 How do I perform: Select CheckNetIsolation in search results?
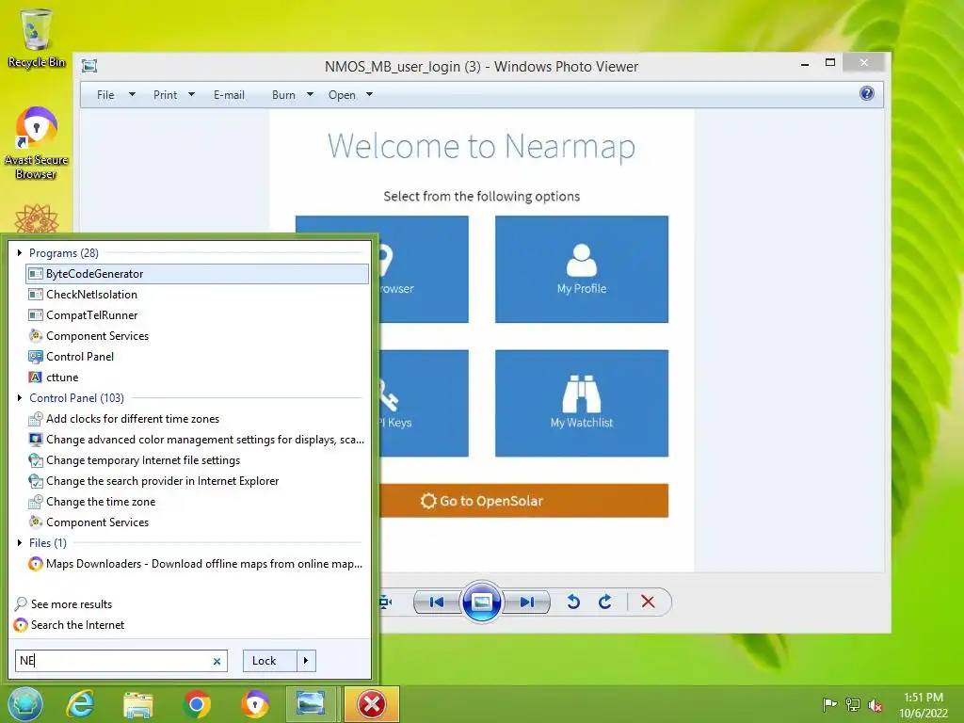point(197,295)
